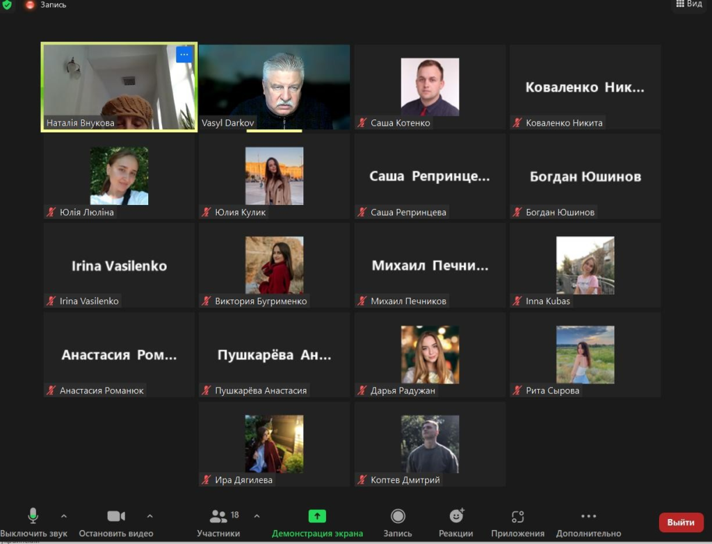Click the Михаил Печников name label

coord(408,301)
